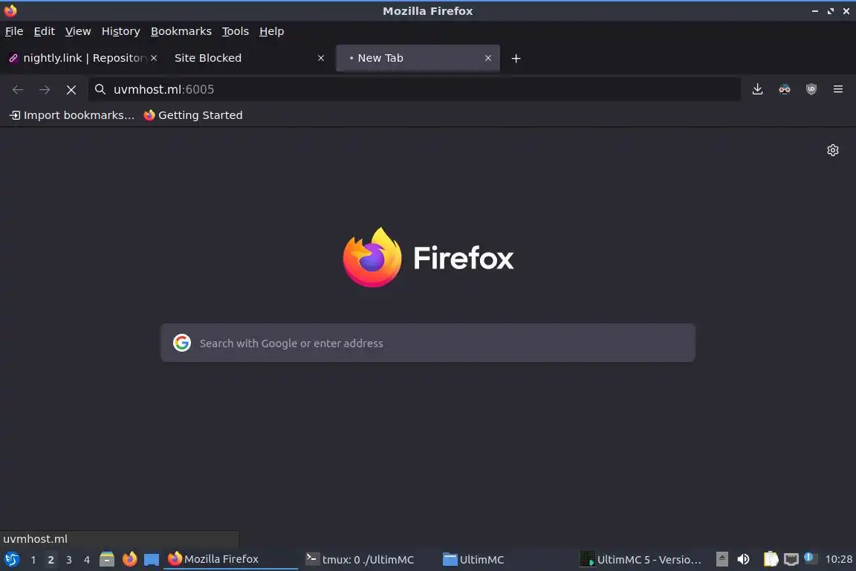Click the Firefox icon in the window title bar
This screenshot has width=856, height=571.
point(10,11)
